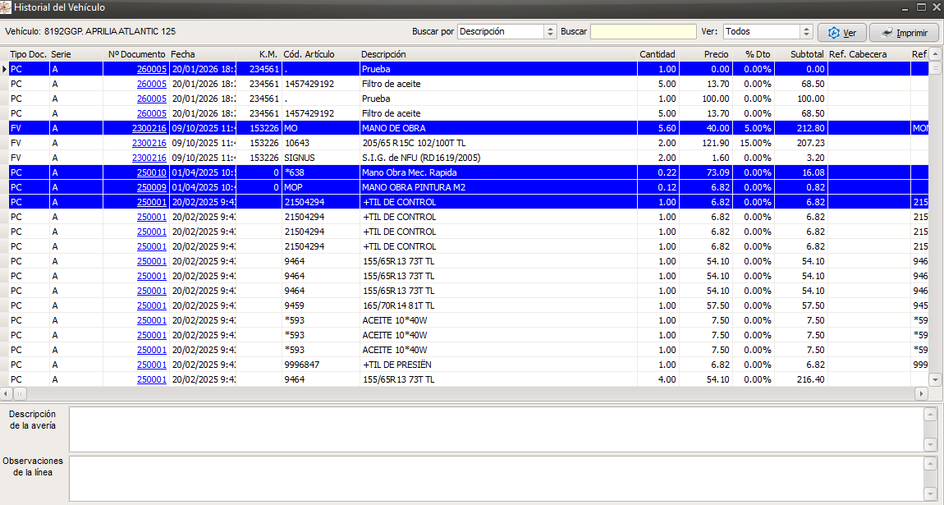This screenshot has width=944, height=505.
Task: Open document 250001 link in +TIL DE PRESIËN row
Action: tap(152, 365)
